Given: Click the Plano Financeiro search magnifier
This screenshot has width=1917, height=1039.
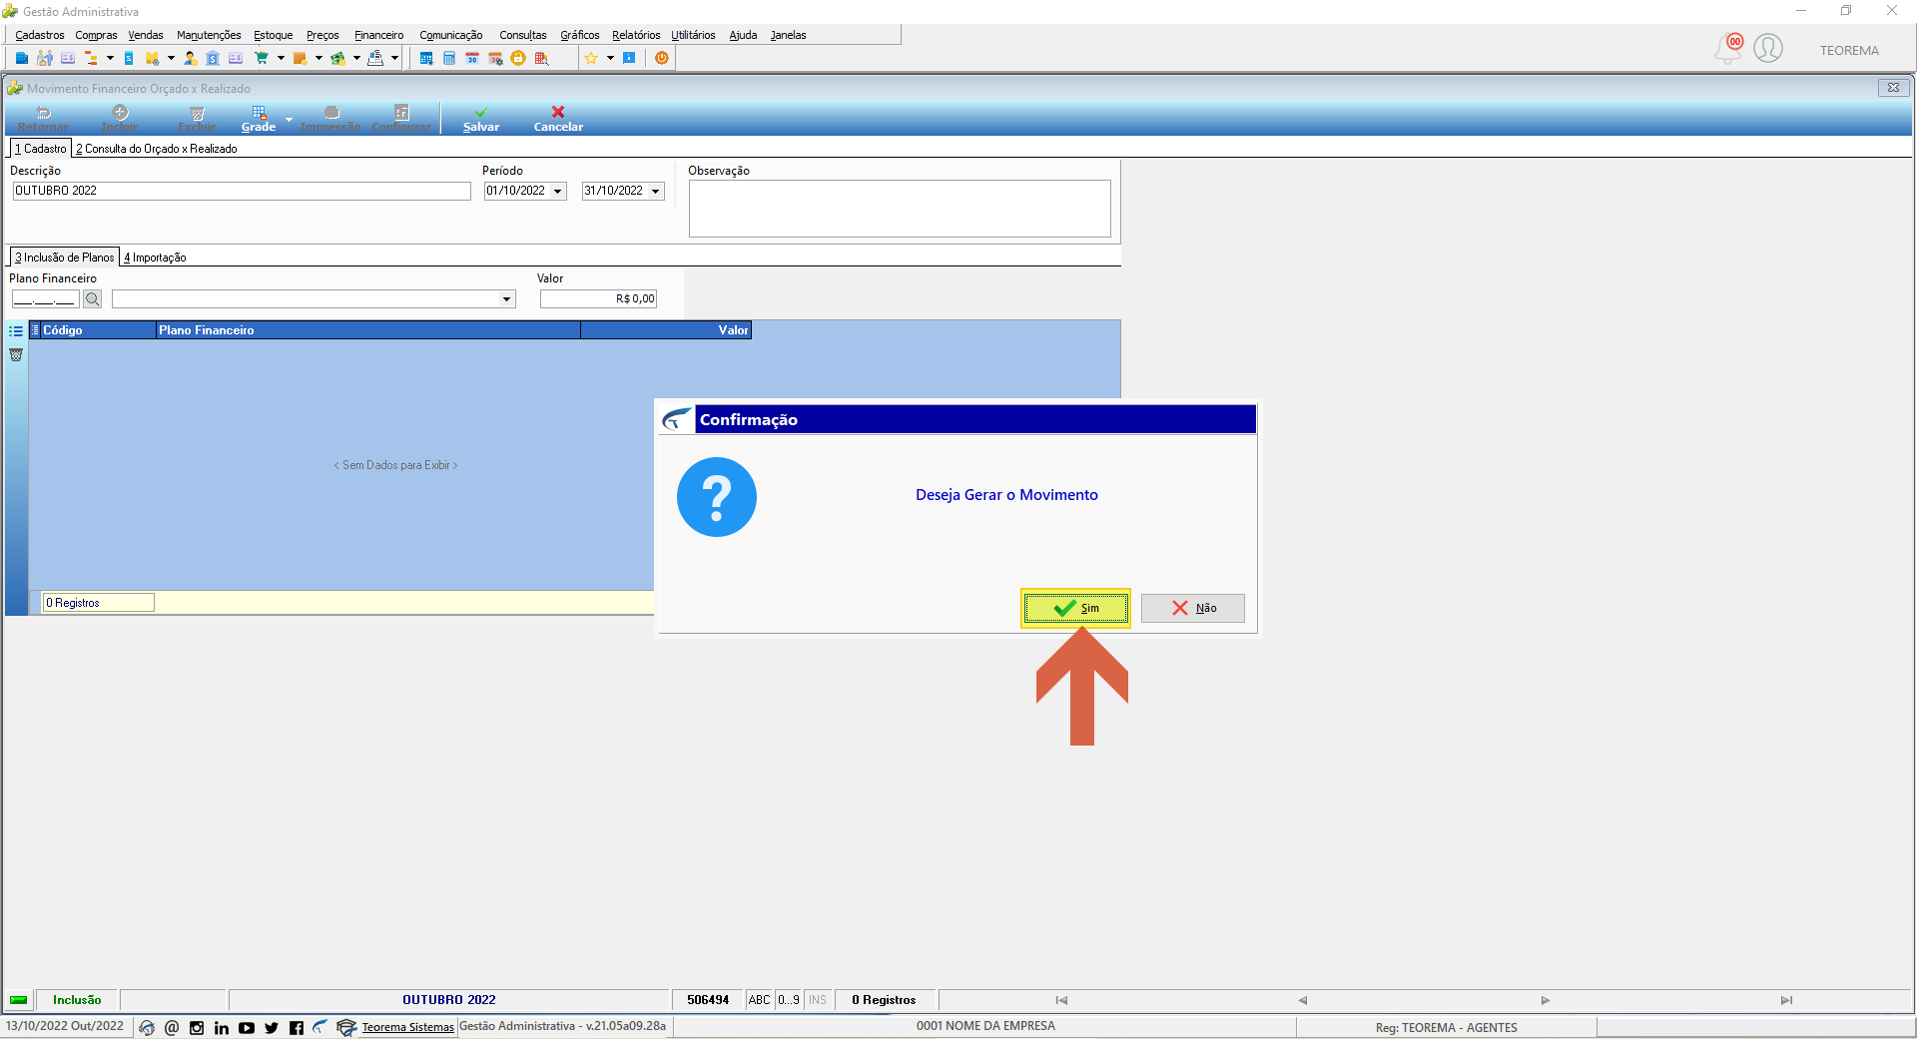Looking at the screenshot, I should [92, 298].
